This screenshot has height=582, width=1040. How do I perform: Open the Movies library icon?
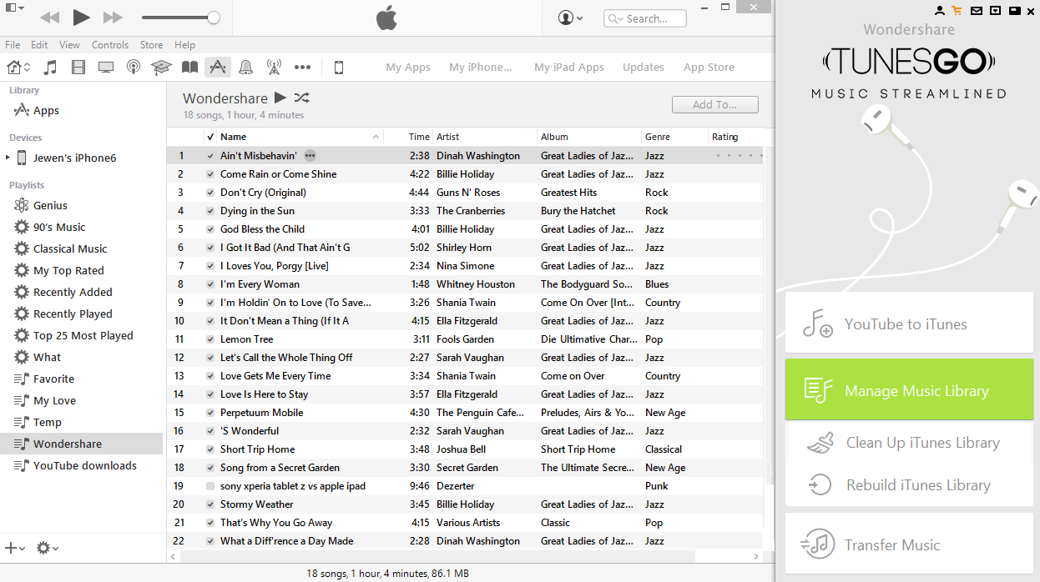78,68
